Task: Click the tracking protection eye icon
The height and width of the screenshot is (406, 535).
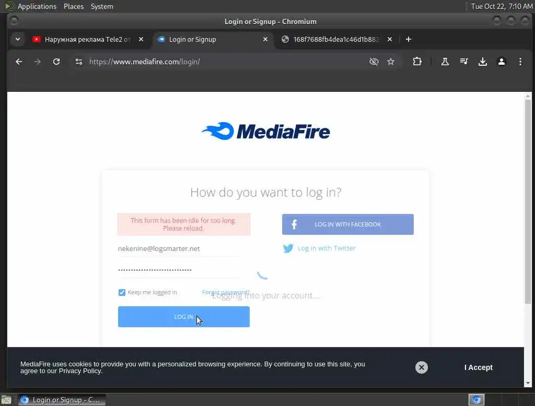Action: tap(374, 62)
